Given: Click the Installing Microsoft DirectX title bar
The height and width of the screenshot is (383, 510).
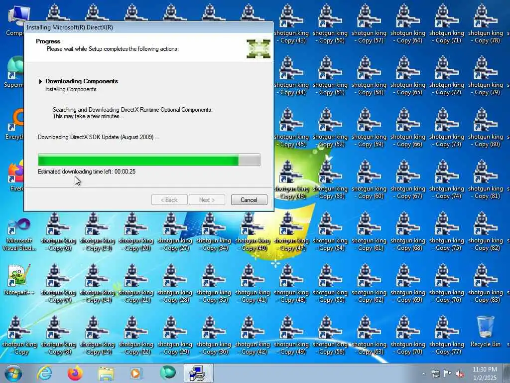Looking at the screenshot, I should (149, 27).
